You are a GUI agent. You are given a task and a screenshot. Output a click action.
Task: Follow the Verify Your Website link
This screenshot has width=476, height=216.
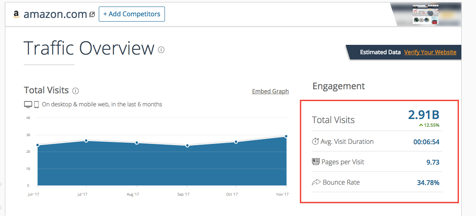(x=430, y=52)
